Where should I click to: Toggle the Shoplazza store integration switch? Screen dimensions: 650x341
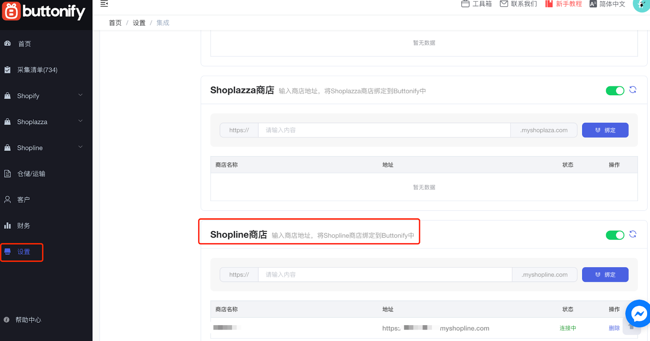point(615,91)
